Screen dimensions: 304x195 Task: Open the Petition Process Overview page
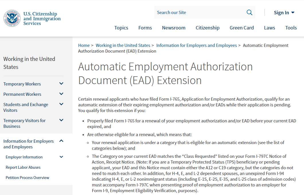[27, 178]
